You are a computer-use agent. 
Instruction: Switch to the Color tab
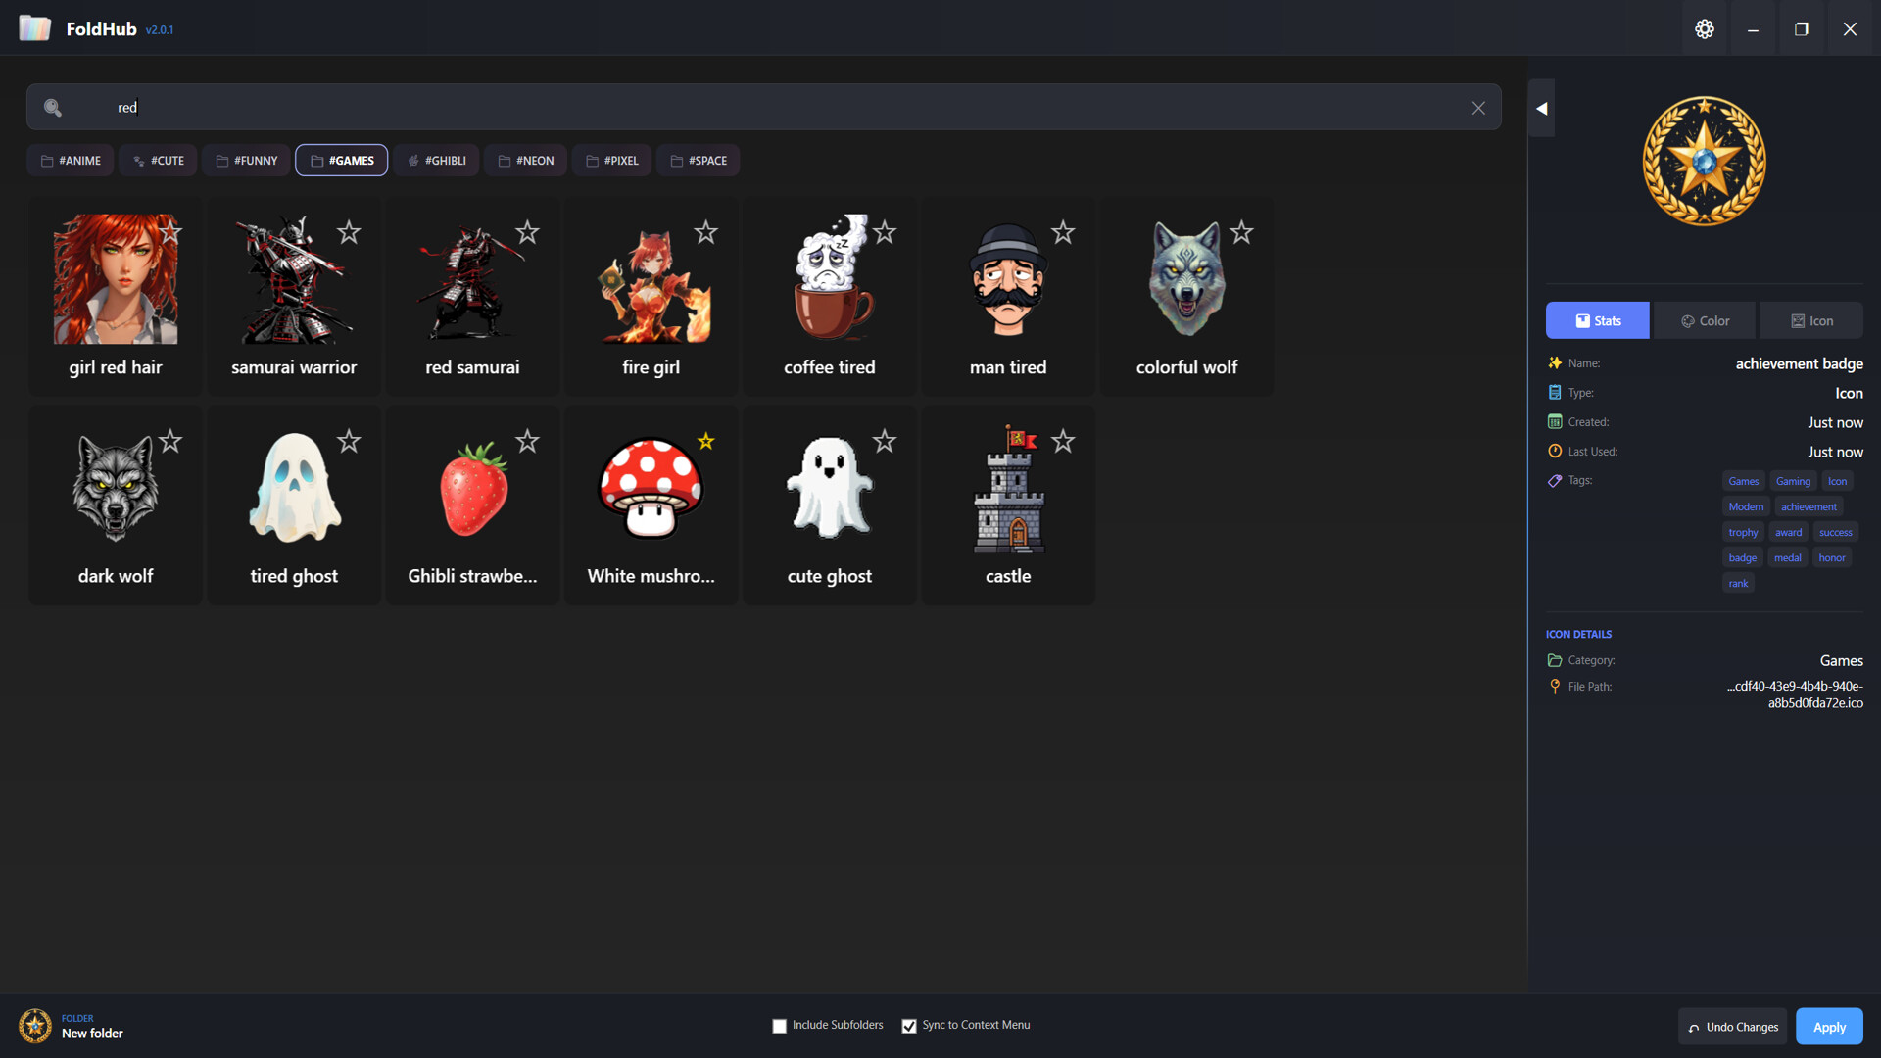(x=1704, y=320)
